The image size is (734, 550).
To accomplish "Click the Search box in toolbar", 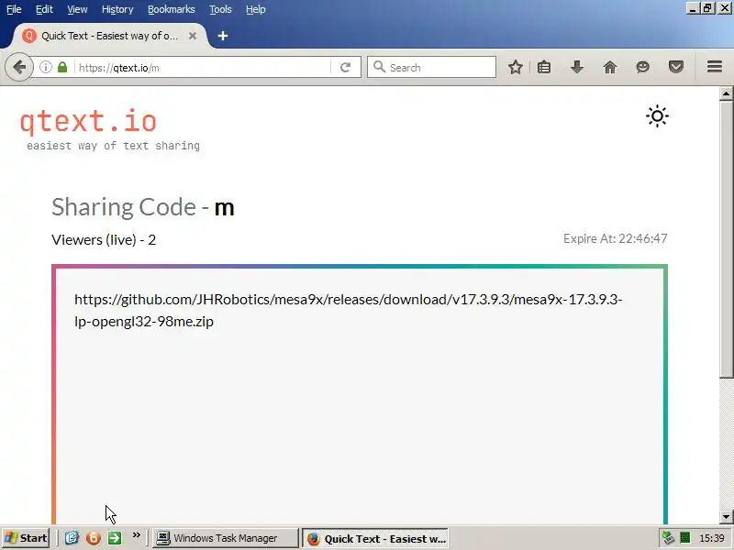I will point(431,67).
